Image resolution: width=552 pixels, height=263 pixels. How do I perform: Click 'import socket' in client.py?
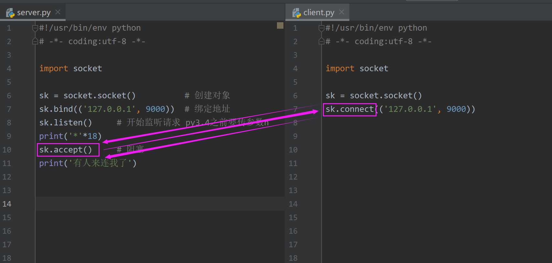357,68
